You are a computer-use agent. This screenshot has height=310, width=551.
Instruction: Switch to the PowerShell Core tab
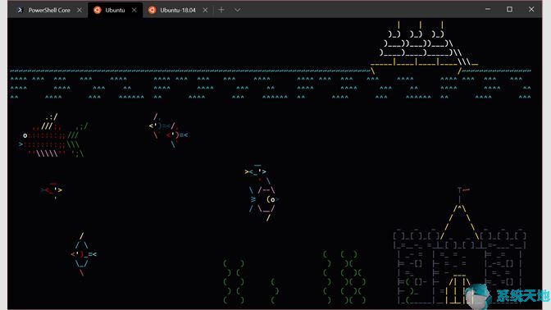point(48,10)
